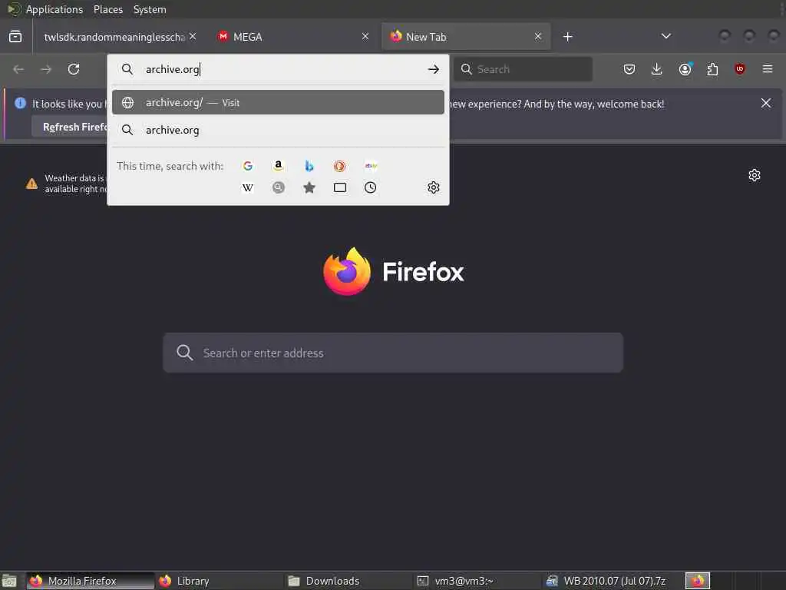Image resolution: width=786 pixels, height=590 pixels.
Task: Go back one page
Action: point(18,69)
